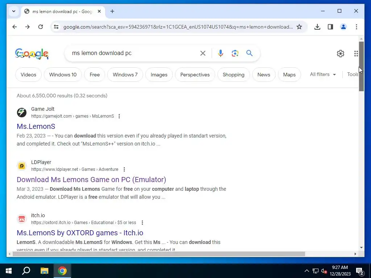Open new tab with plus button
The height and width of the screenshot is (278, 371).
[112, 11]
